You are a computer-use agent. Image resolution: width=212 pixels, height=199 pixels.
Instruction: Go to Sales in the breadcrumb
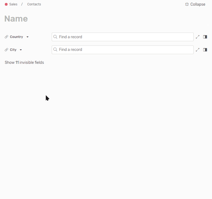(x=13, y=4)
